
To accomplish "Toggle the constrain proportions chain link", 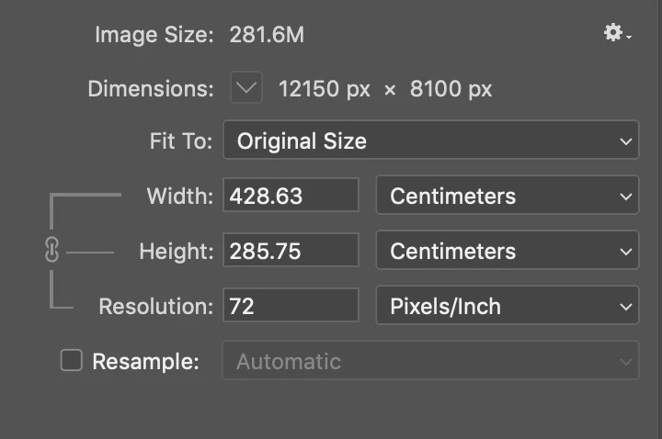I will 51,250.
